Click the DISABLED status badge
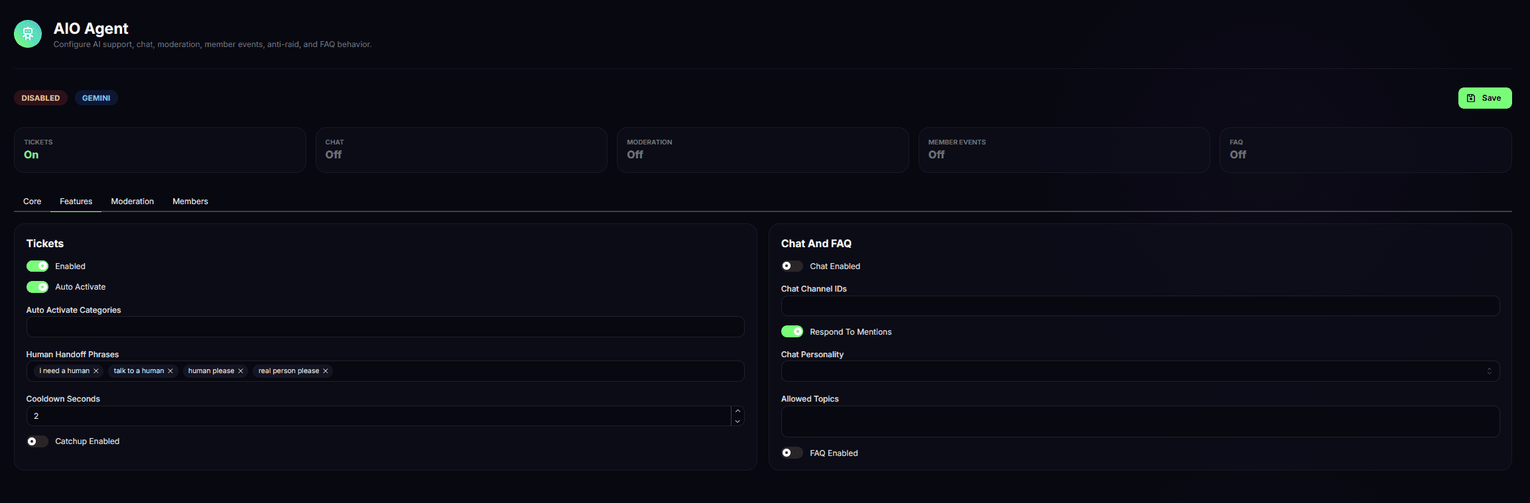Screen dimensions: 1530x503 pyautogui.click(x=40, y=98)
